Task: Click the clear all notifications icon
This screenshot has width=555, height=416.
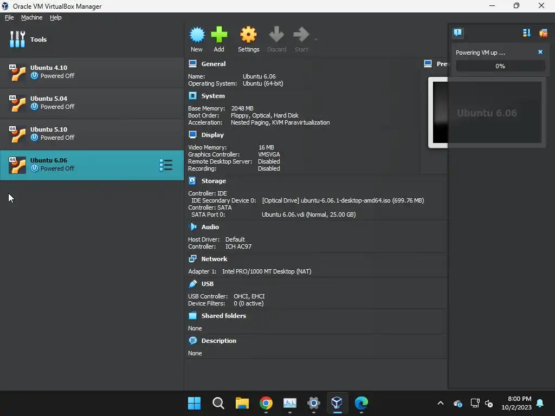Action: 543,33
